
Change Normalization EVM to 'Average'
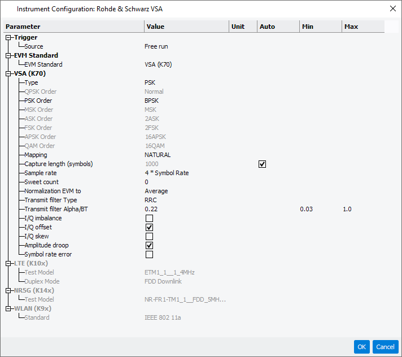click(156, 191)
